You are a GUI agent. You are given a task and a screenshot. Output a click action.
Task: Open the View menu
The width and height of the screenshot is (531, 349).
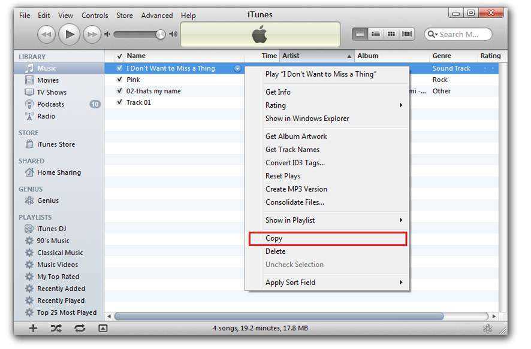pyautogui.click(x=65, y=16)
